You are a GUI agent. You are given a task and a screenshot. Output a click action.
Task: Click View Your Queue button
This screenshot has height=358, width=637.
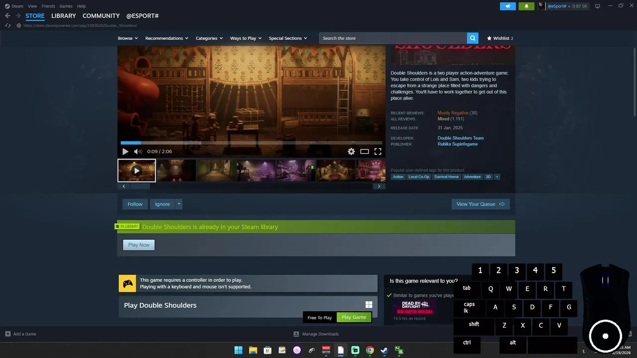pyautogui.click(x=480, y=204)
